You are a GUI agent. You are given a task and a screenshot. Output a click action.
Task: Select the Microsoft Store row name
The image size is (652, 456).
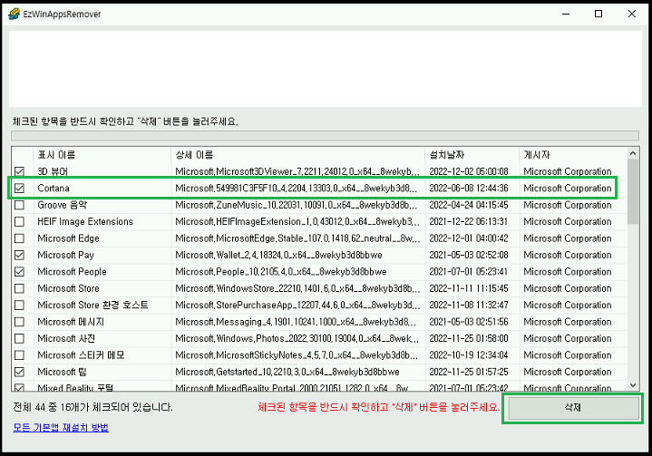pyautogui.click(x=68, y=288)
